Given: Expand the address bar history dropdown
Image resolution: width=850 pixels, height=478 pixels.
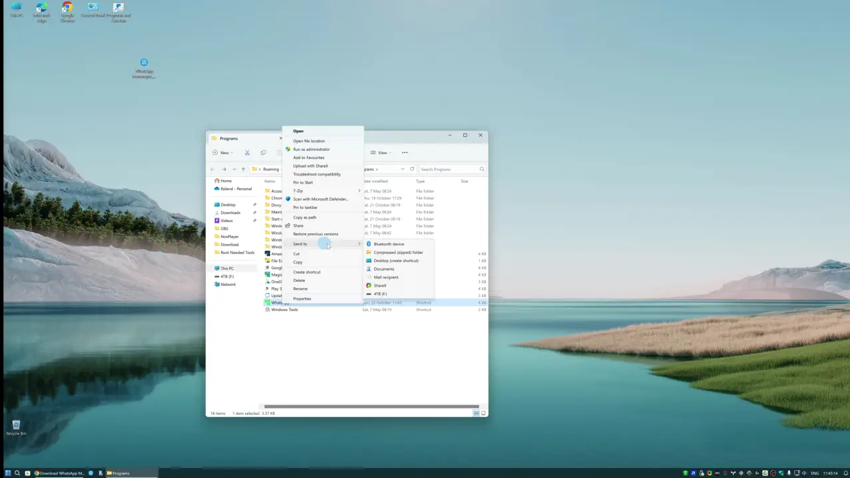Looking at the screenshot, I should (x=402, y=170).
